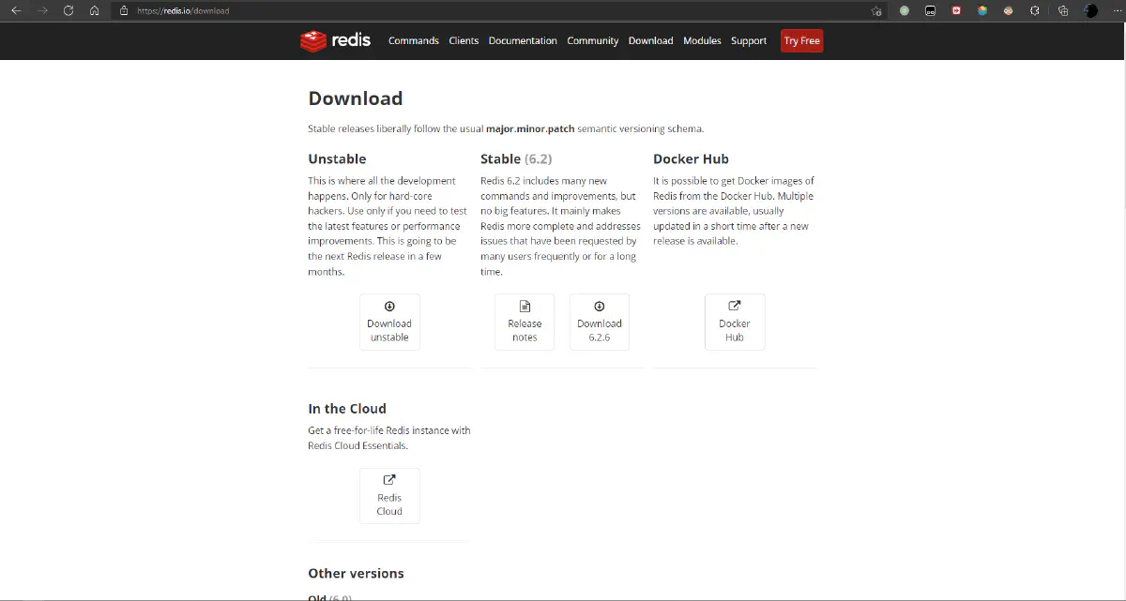Click the user profile avatar in the toolbar
Image resolution: width=1126 pixels, height=601 pixels.
(1091, 11)
